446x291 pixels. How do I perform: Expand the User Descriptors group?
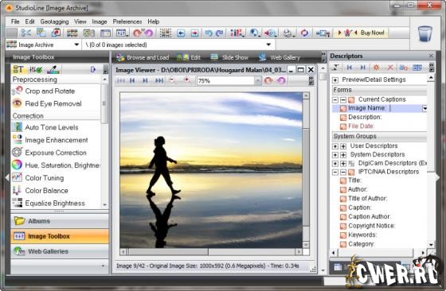[x=335, y=146]
